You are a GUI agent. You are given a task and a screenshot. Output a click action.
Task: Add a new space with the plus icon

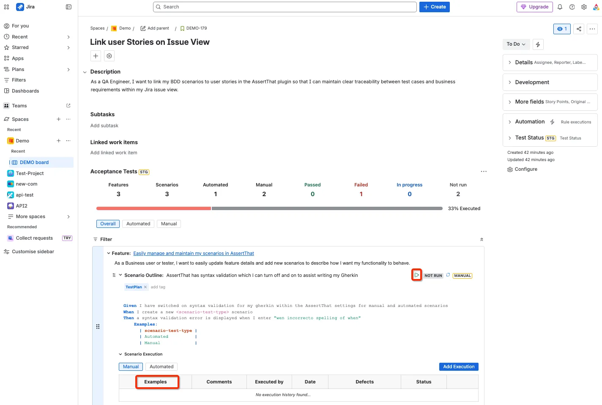tap(59, 119)
